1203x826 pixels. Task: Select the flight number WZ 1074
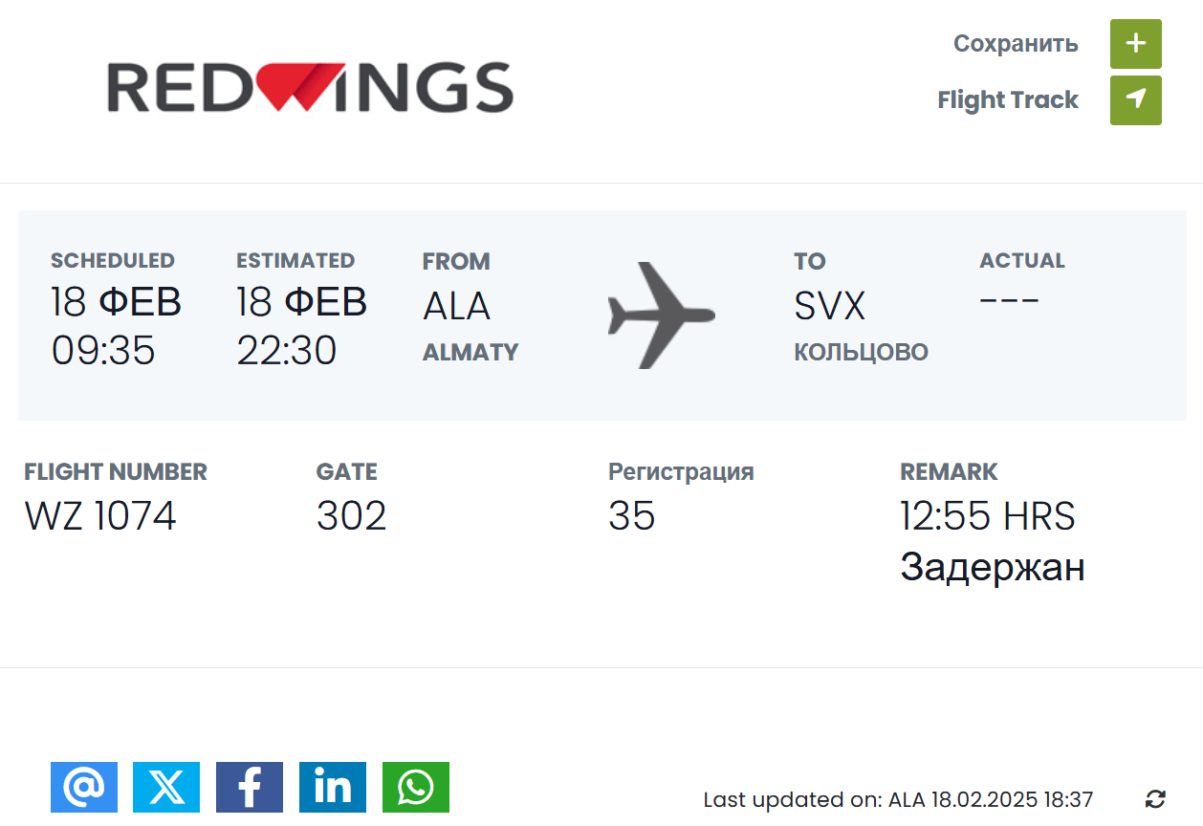pyautogui.click(x=100, y=516)
